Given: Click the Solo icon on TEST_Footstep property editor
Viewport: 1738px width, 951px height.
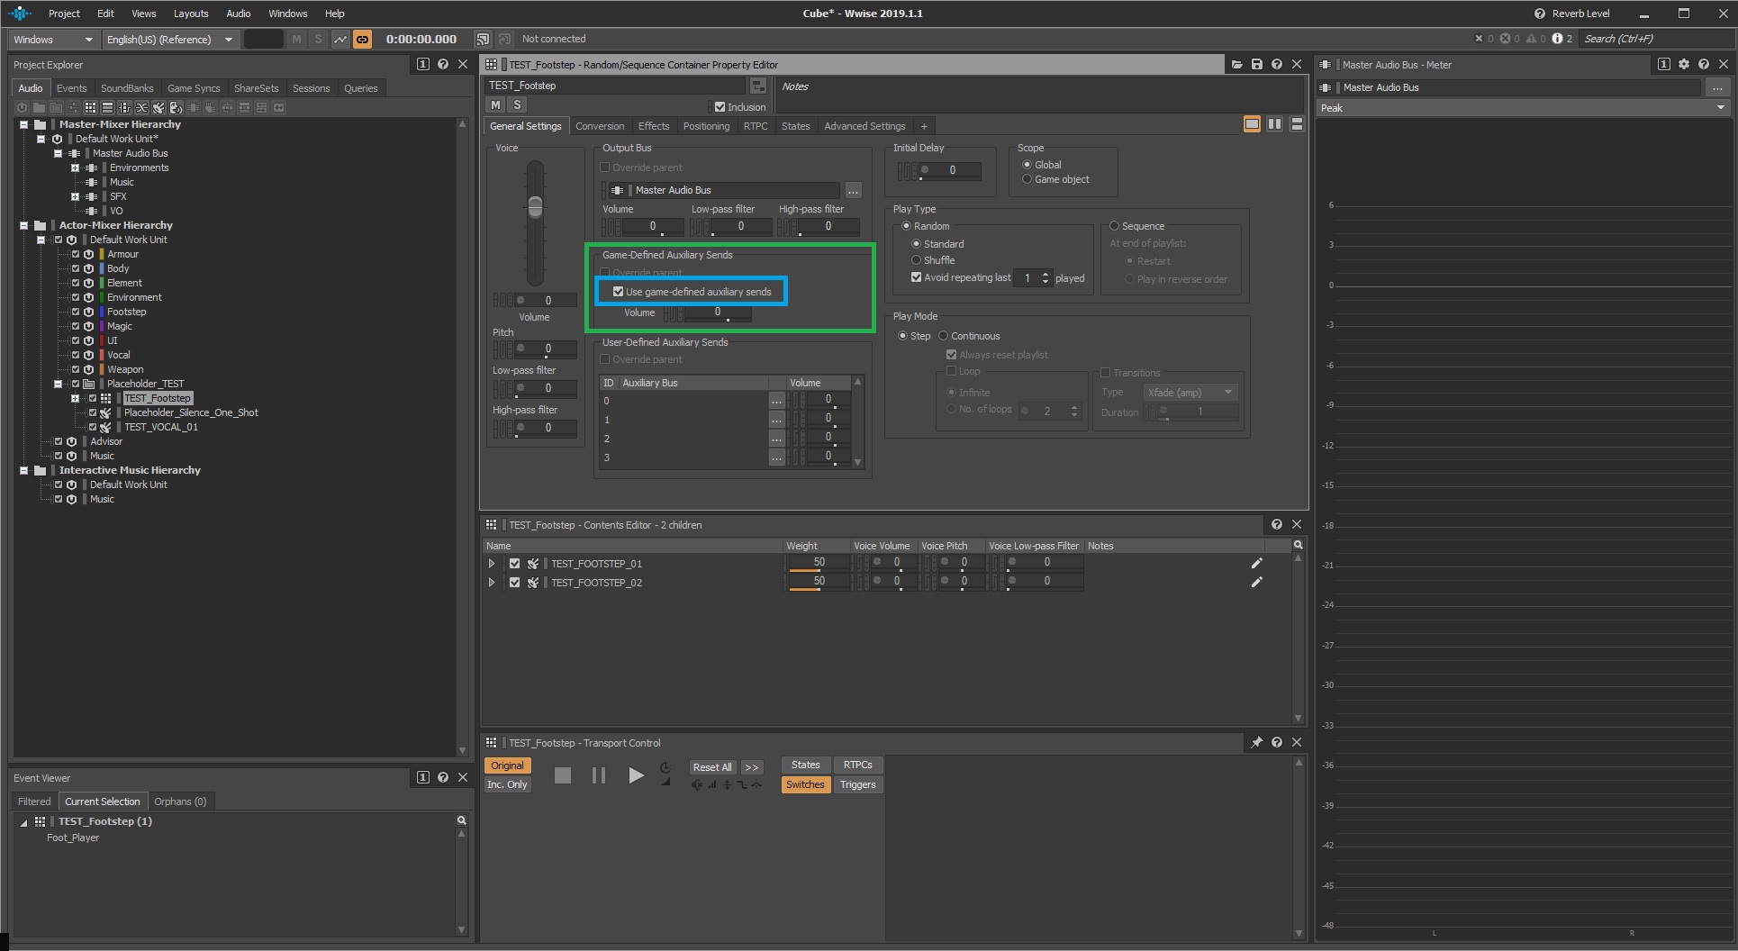Looking at the screenshot, I should 517,104.
